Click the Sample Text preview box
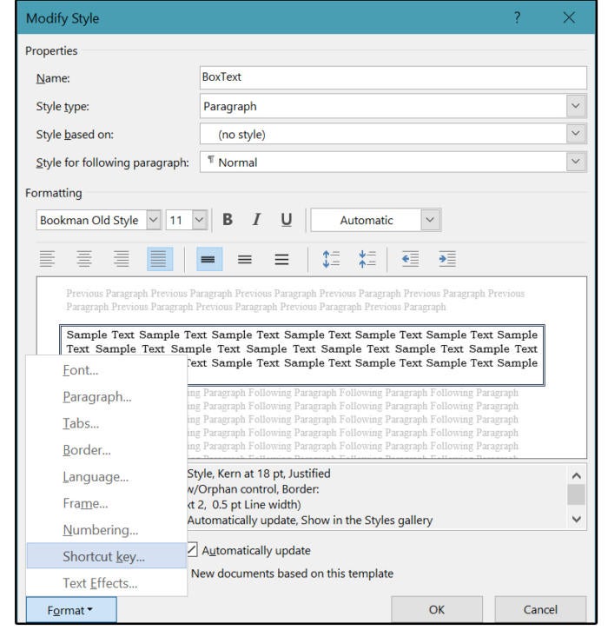608x630 pixels. coord(302,355)
